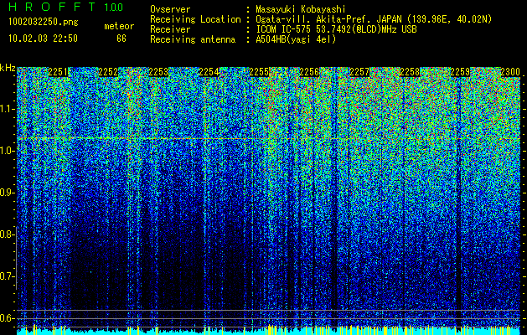Click the kHz axis unit label
The image size is (527, 335).
8,69
